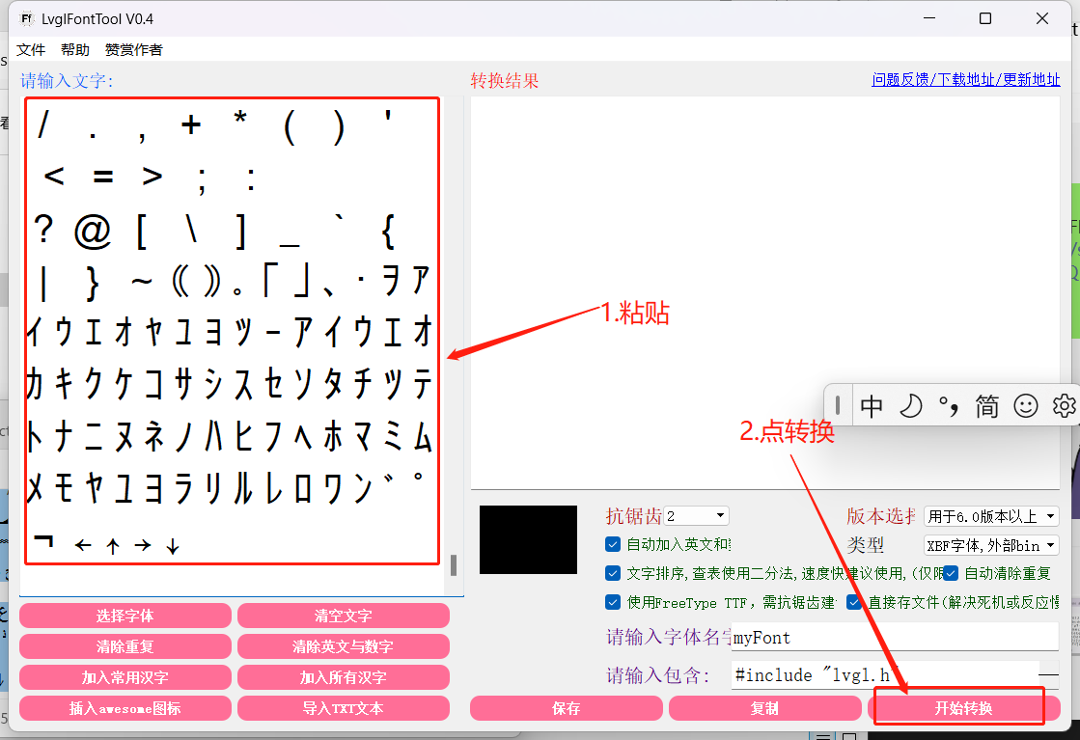Screen dimensions: 1080x740
Task: Click the 转换结果 heading
Action: [x=505, y=80]
